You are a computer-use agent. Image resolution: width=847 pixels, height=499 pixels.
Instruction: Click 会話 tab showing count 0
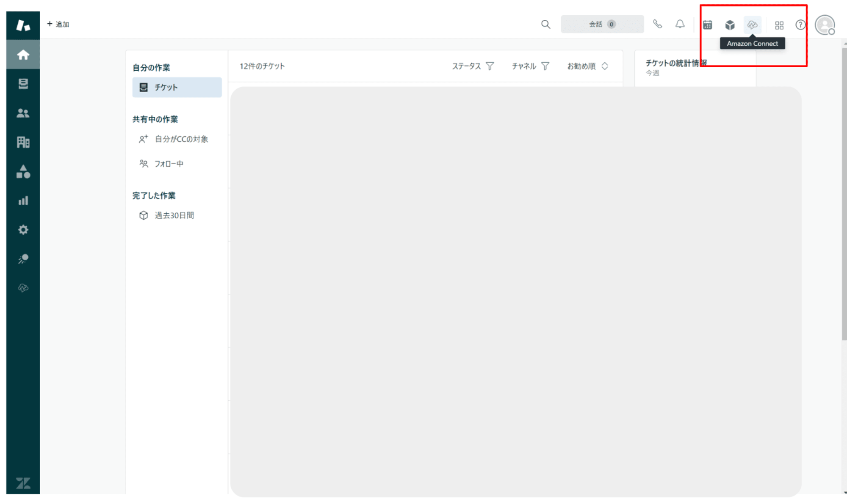(602, 25)
